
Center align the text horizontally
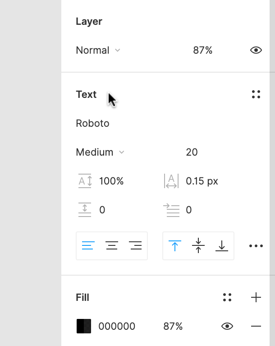tap(112, 246)
